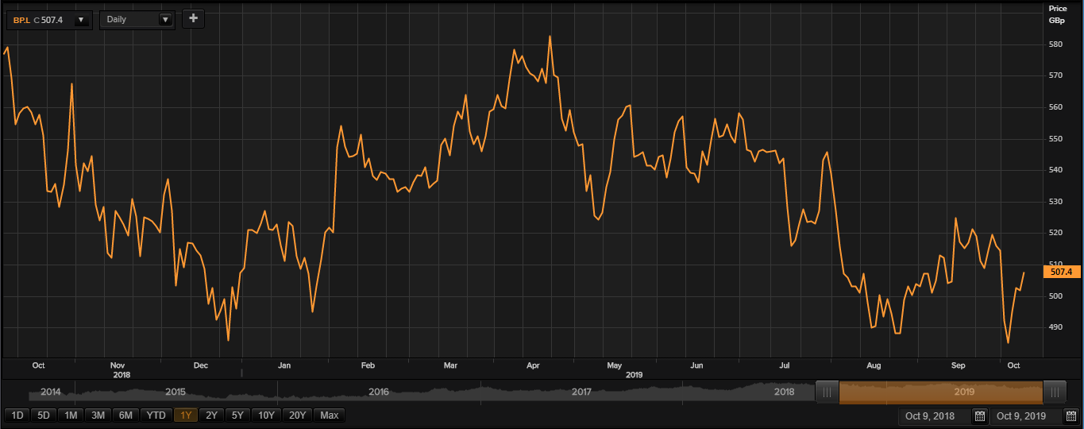This screenshot has width=1084, height=429.
Task: Switch to the 5Y range
Action: (x=239, y=415)
